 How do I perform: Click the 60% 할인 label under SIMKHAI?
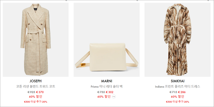click(177, 96)
